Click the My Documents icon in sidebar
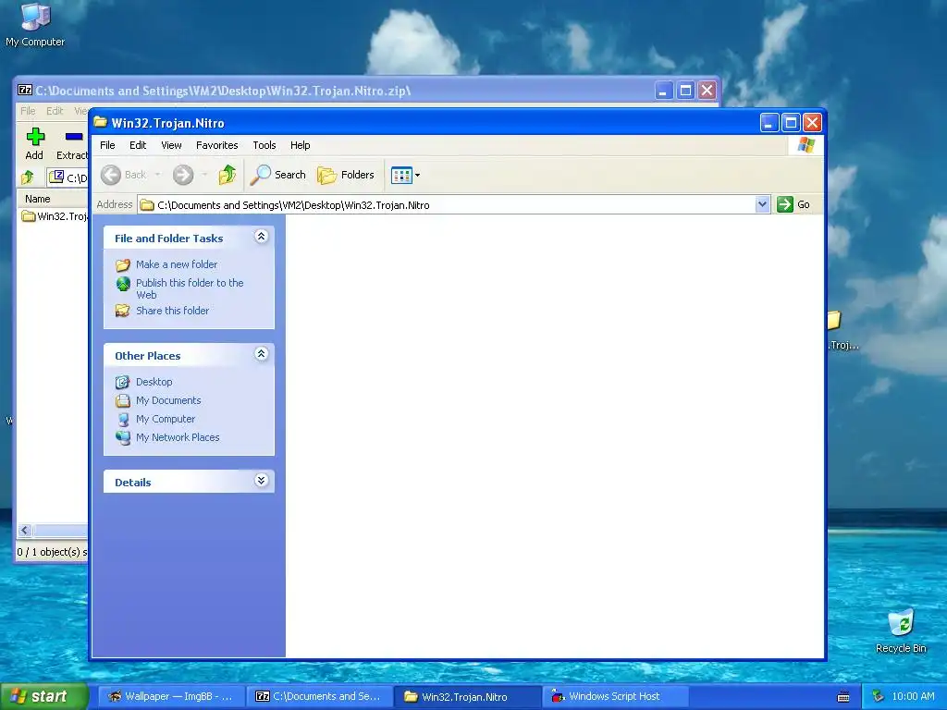Viewport: 947px width, 710px height. (x=123, y=400)
